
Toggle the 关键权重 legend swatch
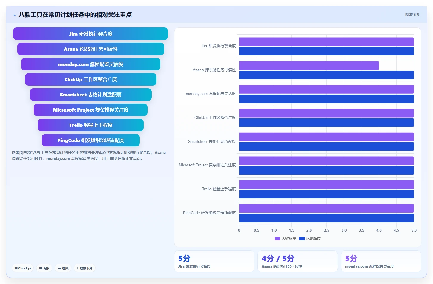click(277, 238)
